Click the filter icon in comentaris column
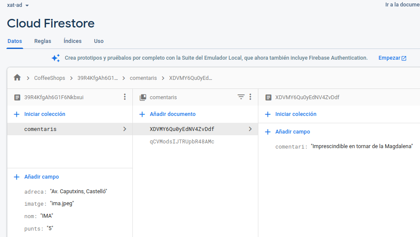This screenshot has height=237, width=420. pos(241,97)
